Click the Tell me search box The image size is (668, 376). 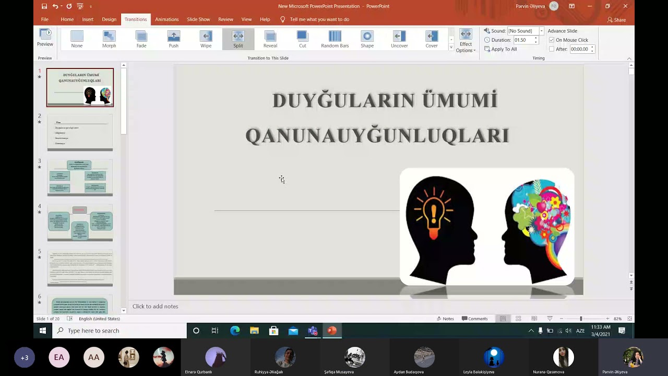coord(319,19)
